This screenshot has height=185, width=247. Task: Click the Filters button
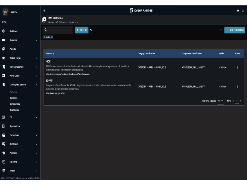[82, 30]
